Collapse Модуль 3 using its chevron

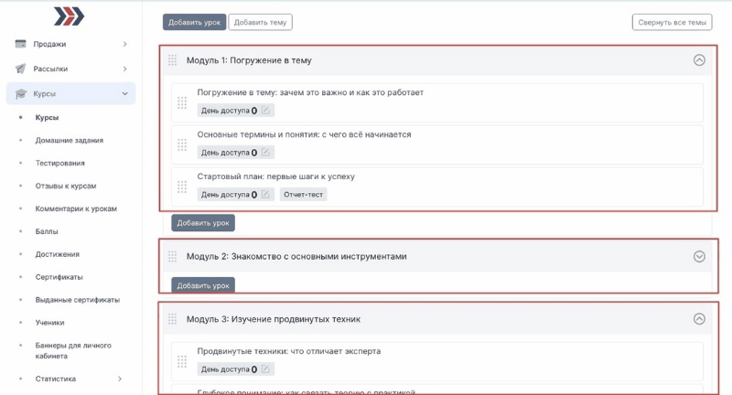coord(699,319)
